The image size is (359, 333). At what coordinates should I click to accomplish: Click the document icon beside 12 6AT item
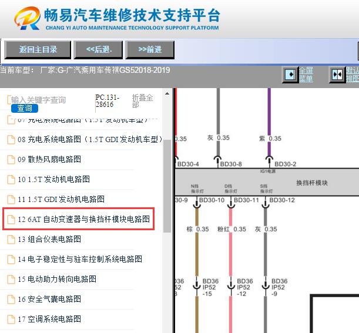click(x=11, y=219)
